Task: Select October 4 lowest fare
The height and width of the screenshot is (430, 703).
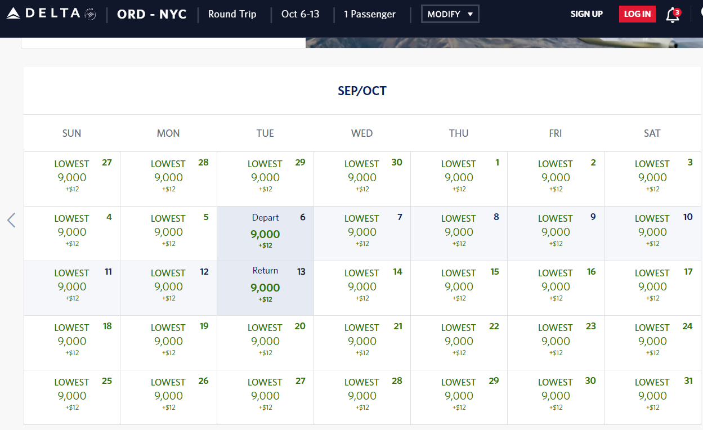Action: [x=72, y=232]
